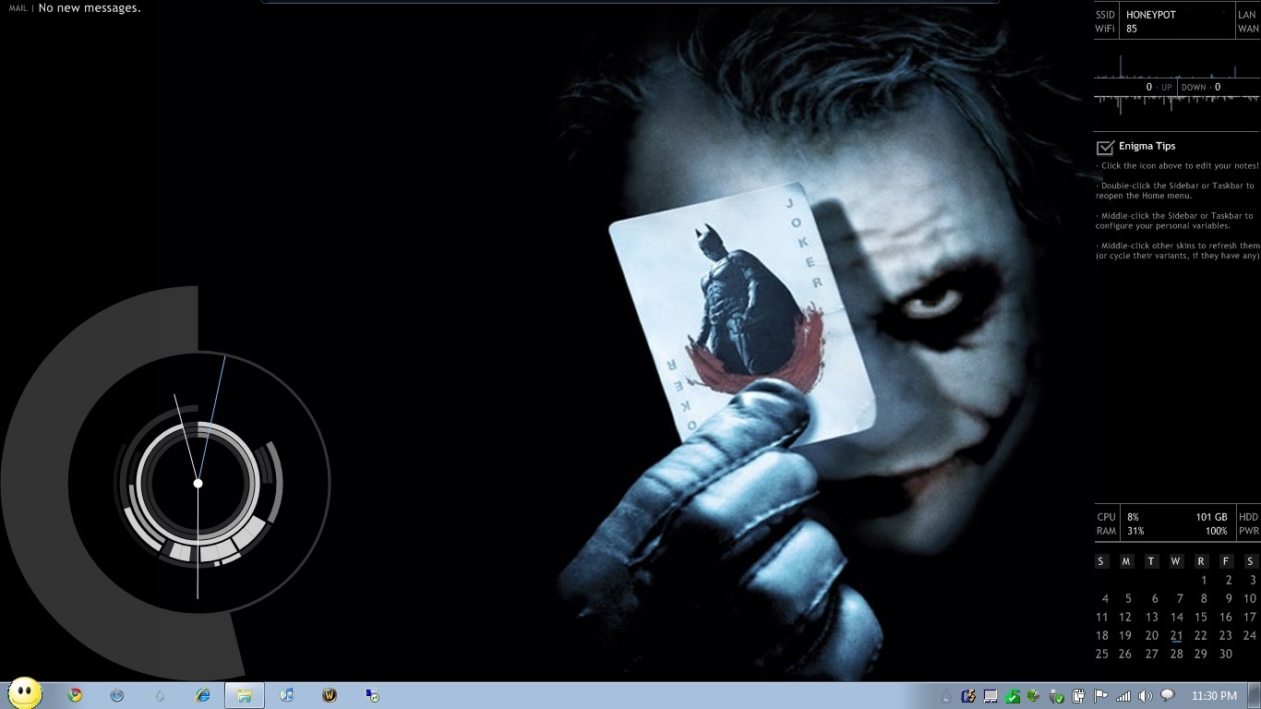Open the wireless signal bars icon

click(1123, 696)
